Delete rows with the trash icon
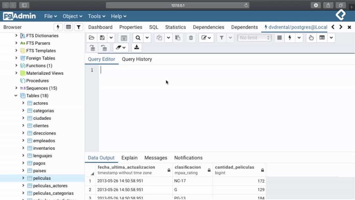This screenshot has width=355, height=200. pyautogui.click(x=191, y=37)
